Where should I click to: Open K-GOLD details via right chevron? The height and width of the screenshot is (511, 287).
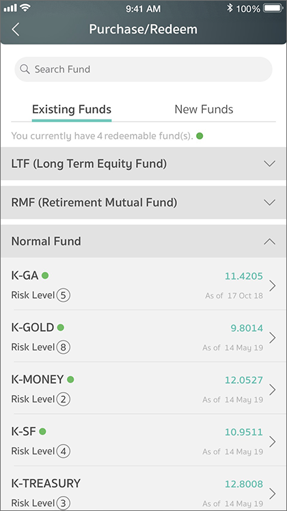[x=273, y=337]
